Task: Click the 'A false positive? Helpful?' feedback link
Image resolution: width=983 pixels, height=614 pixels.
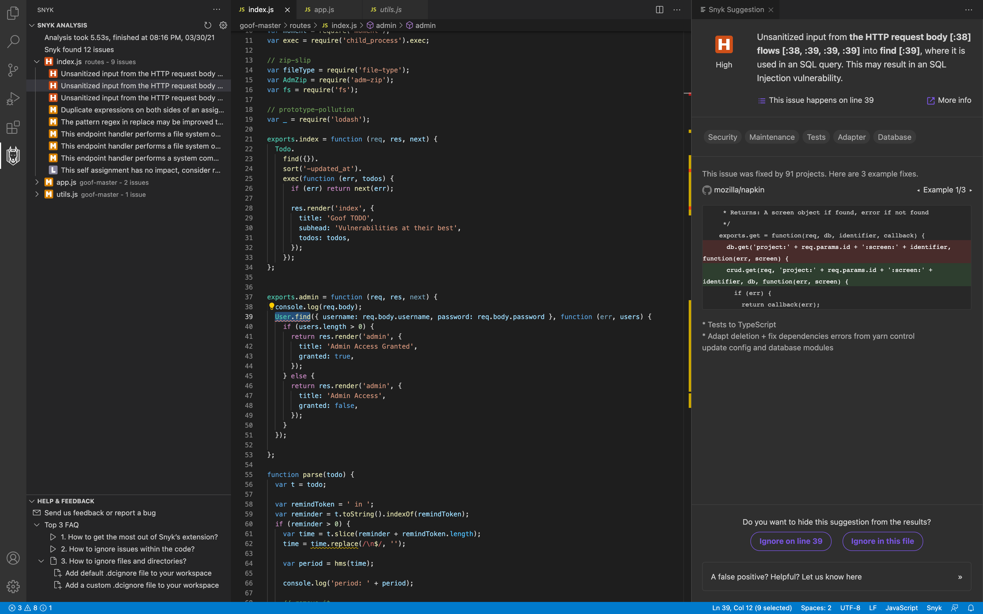Action: [x=786, y=576]
